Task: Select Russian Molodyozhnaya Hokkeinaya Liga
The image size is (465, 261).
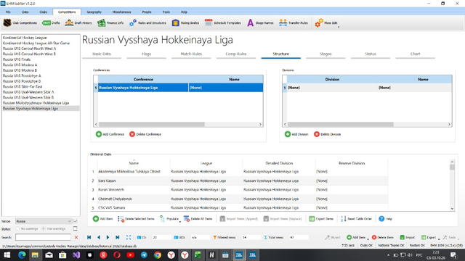Action: pyautogui.click(x=36, y=103)
